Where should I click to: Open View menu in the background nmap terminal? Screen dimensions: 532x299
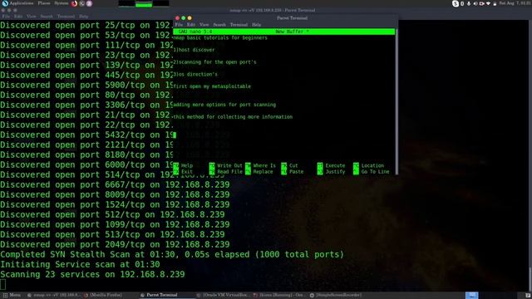(32, 17)
